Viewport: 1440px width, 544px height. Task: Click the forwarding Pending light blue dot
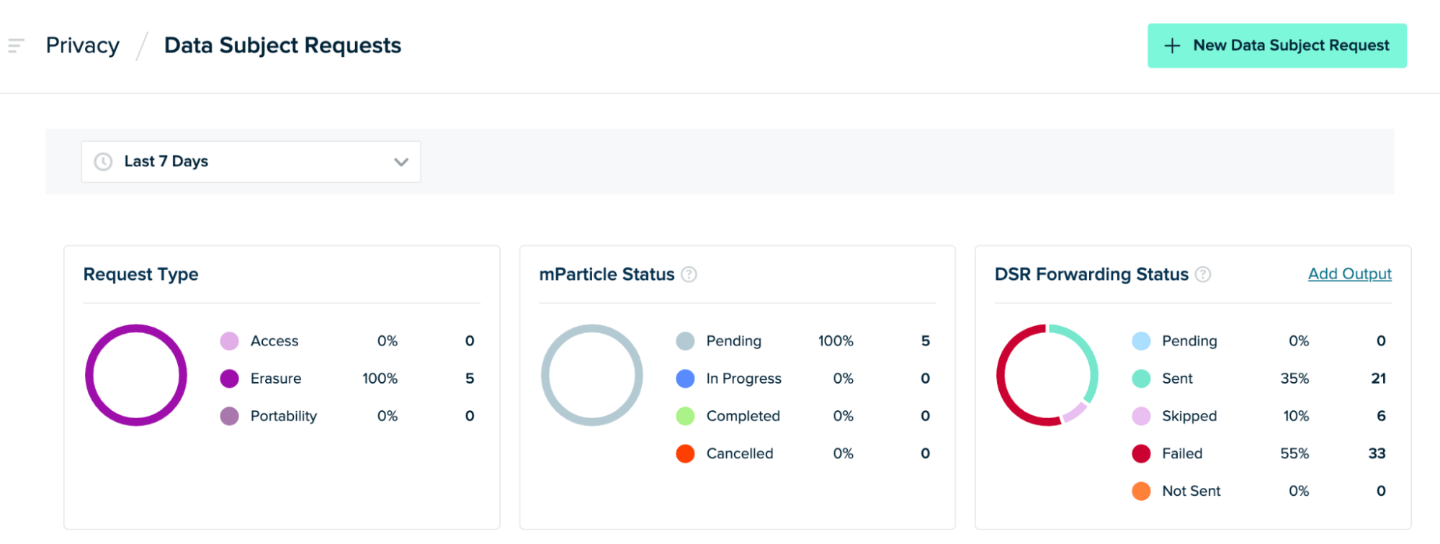(x=1141, y=341)
